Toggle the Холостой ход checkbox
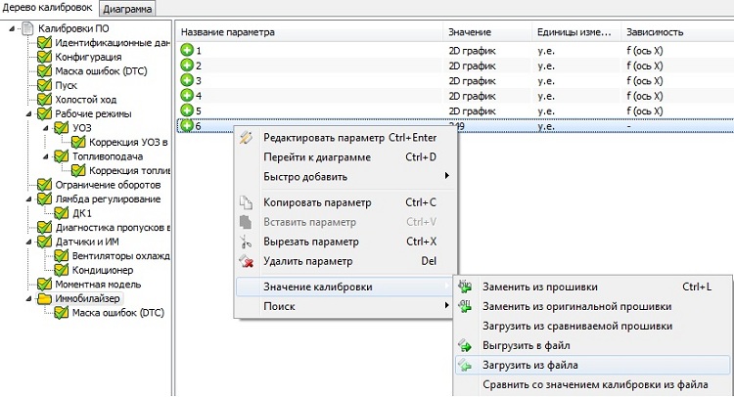 (x=44, y=100)
